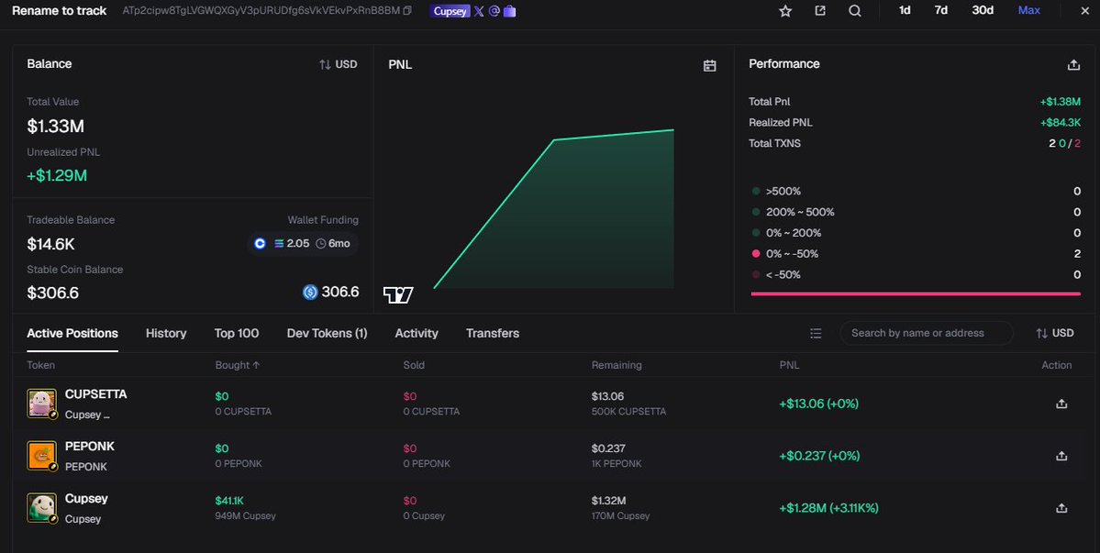Click the Cupsey PNL value +$1.28M (+3.11K%)

828,508
